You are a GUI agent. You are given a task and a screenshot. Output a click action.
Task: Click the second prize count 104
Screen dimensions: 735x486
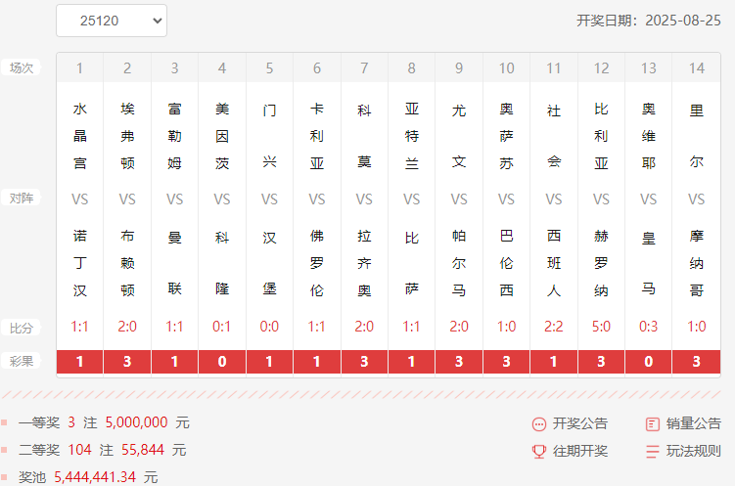[x=79, y=450]
